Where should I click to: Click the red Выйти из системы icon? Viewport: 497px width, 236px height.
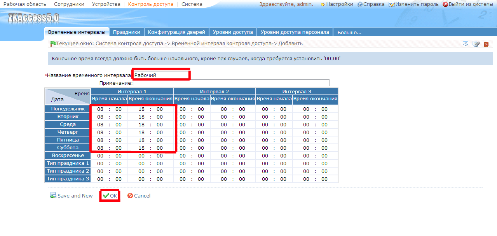pos(445,4)
